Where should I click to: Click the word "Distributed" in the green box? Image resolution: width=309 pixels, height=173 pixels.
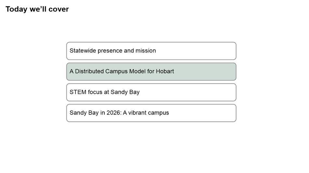(89, 71)
